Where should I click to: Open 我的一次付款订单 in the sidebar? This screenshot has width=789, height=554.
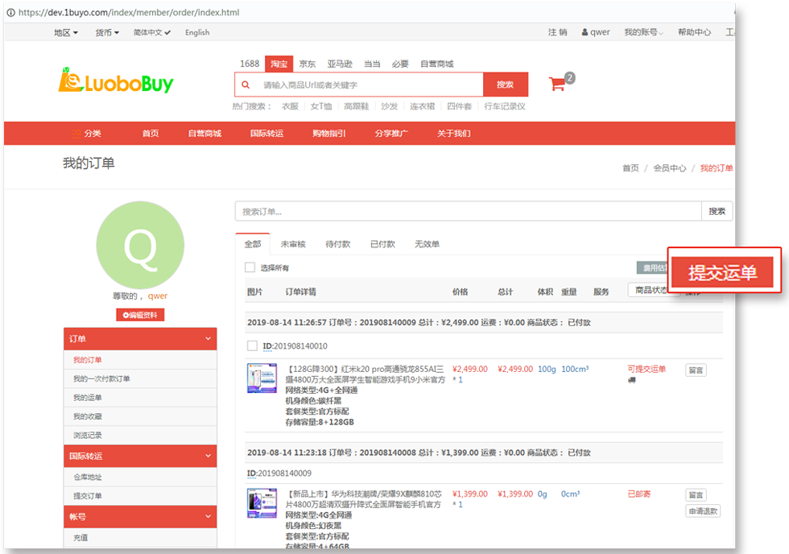point(101,378)
